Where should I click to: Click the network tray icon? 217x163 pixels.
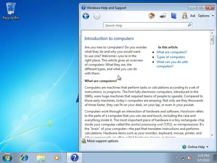pyautogui.click(x=183, y=158)
